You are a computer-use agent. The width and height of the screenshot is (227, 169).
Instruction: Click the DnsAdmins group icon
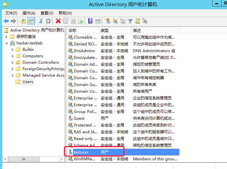71,51
